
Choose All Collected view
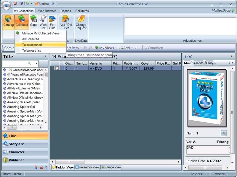click(31, 39)
